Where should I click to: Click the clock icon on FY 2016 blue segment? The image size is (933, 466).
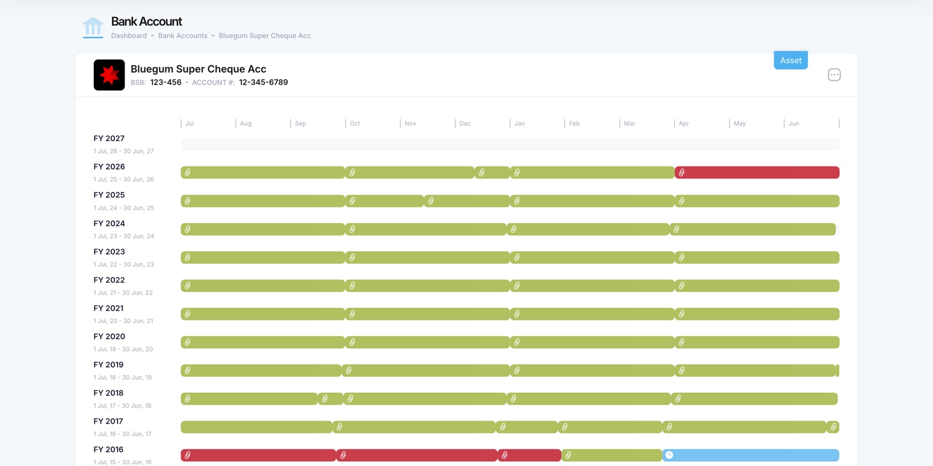pyautogui.click(x=669, y=455)
